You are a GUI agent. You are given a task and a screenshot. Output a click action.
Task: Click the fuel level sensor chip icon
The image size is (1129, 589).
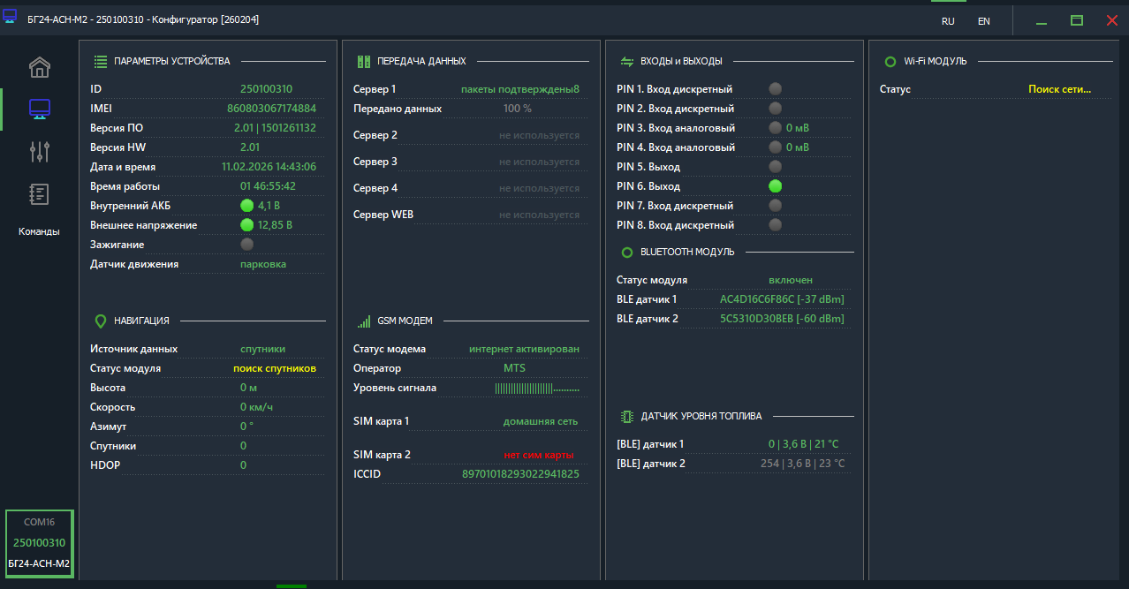(626, 416)
